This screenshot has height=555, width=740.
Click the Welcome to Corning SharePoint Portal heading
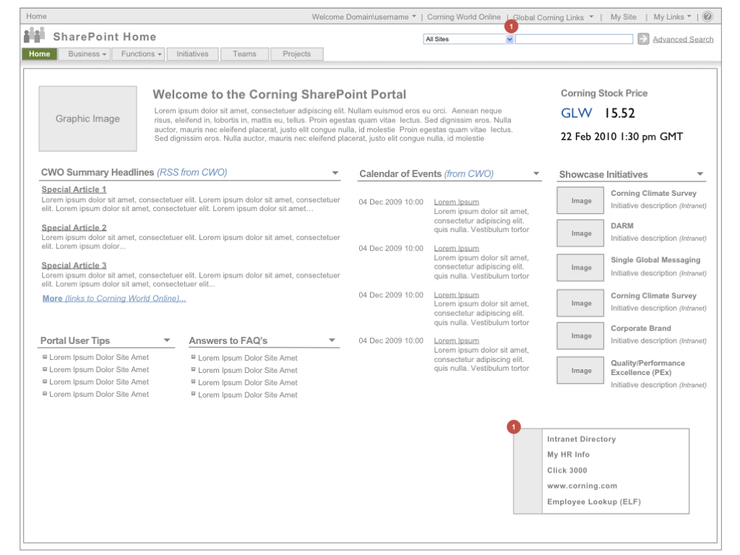280,95
